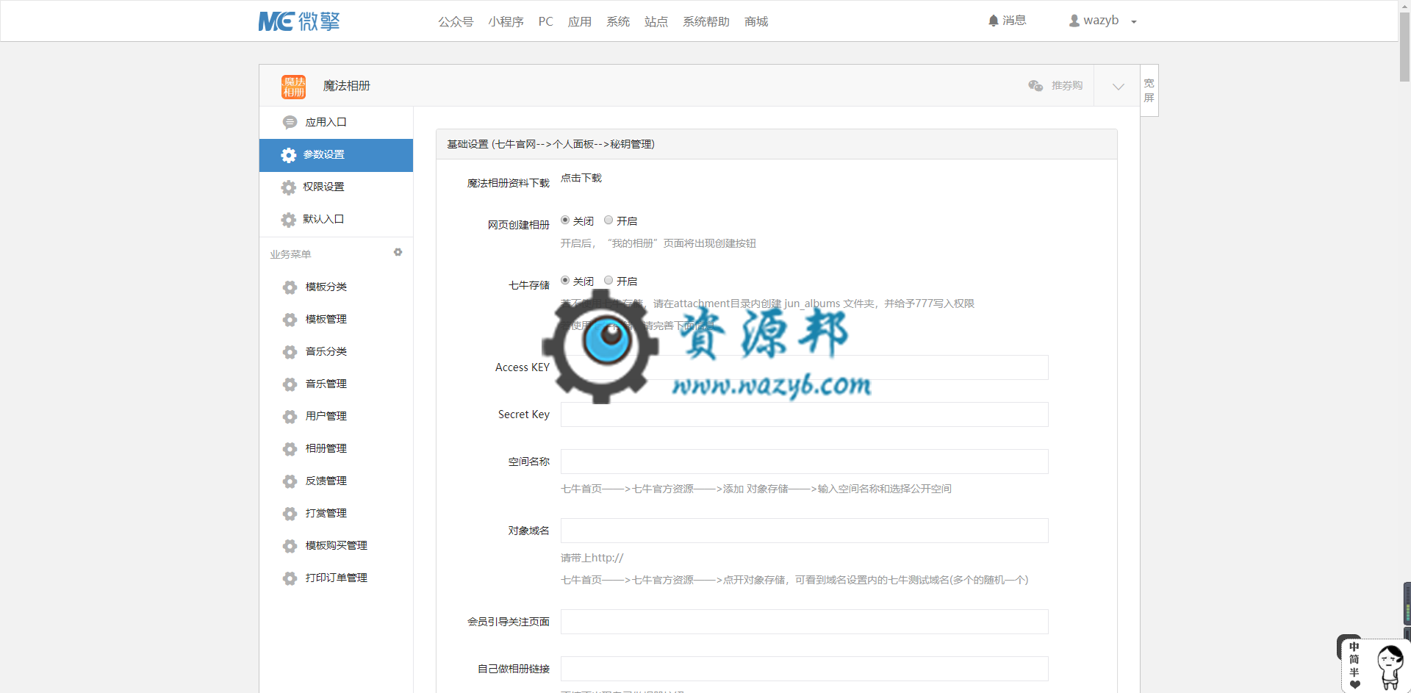The image size is (1411, 693).
Task: Open 打印订单管理 in sidebar
Action: tap(336, 578)
